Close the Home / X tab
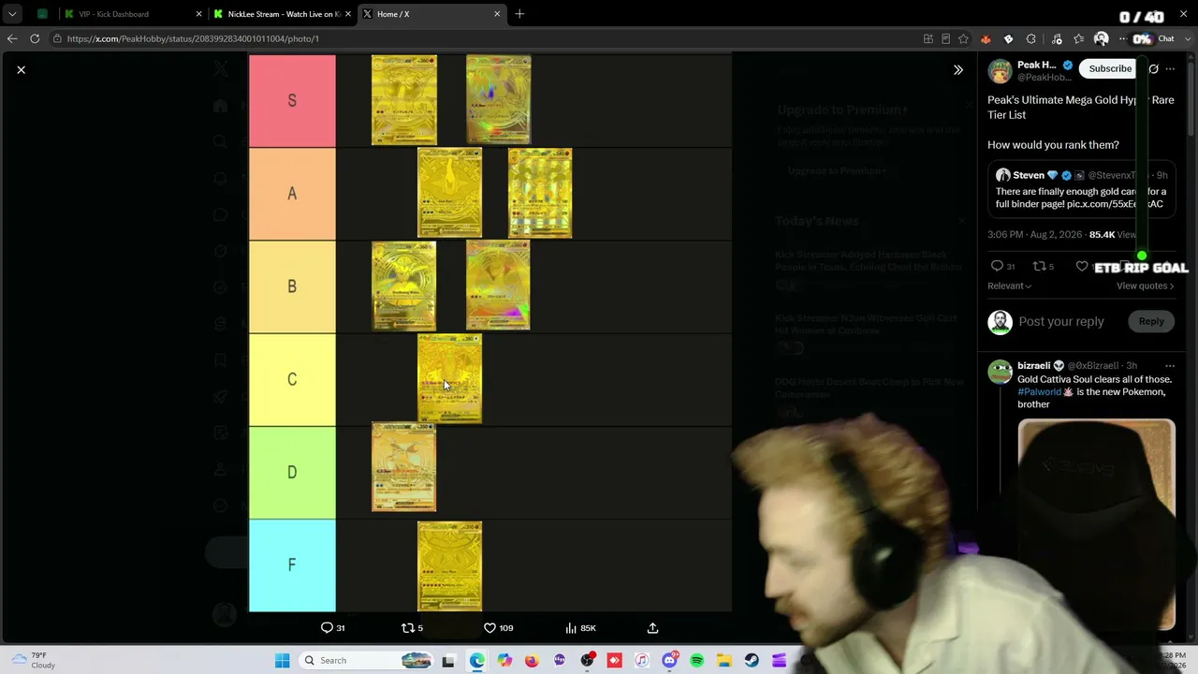1198x674 pixels. (x=495, y=14)
